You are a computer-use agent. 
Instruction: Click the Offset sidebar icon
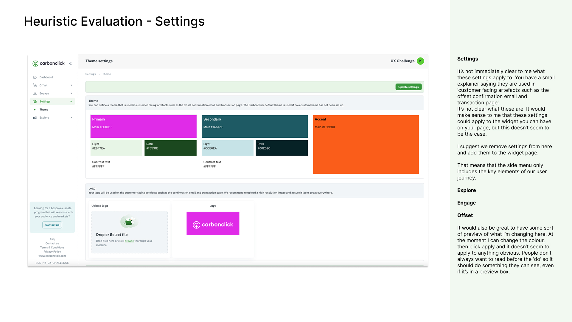[x=35, y=85]
